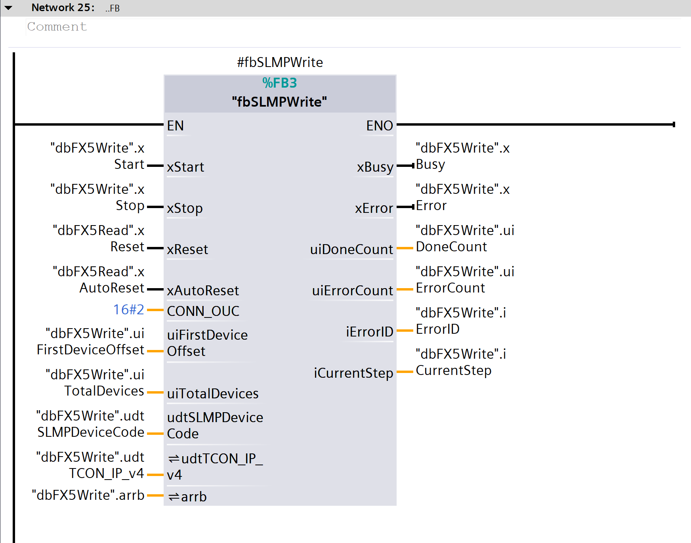This screenshot has width=691, height=543.
Task: Select the "dbFX5Write".iCurrentStep output operand
Action: 460,362
